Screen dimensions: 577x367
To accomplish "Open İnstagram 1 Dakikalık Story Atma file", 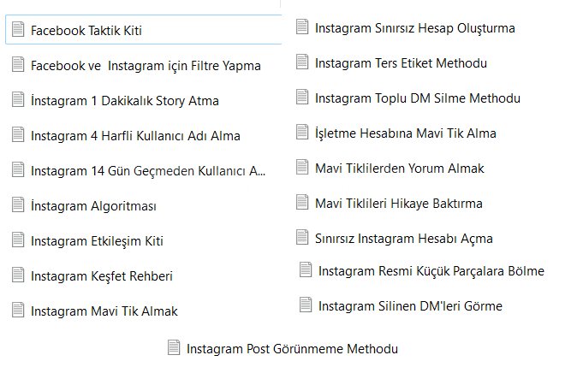I will point(124,100).
